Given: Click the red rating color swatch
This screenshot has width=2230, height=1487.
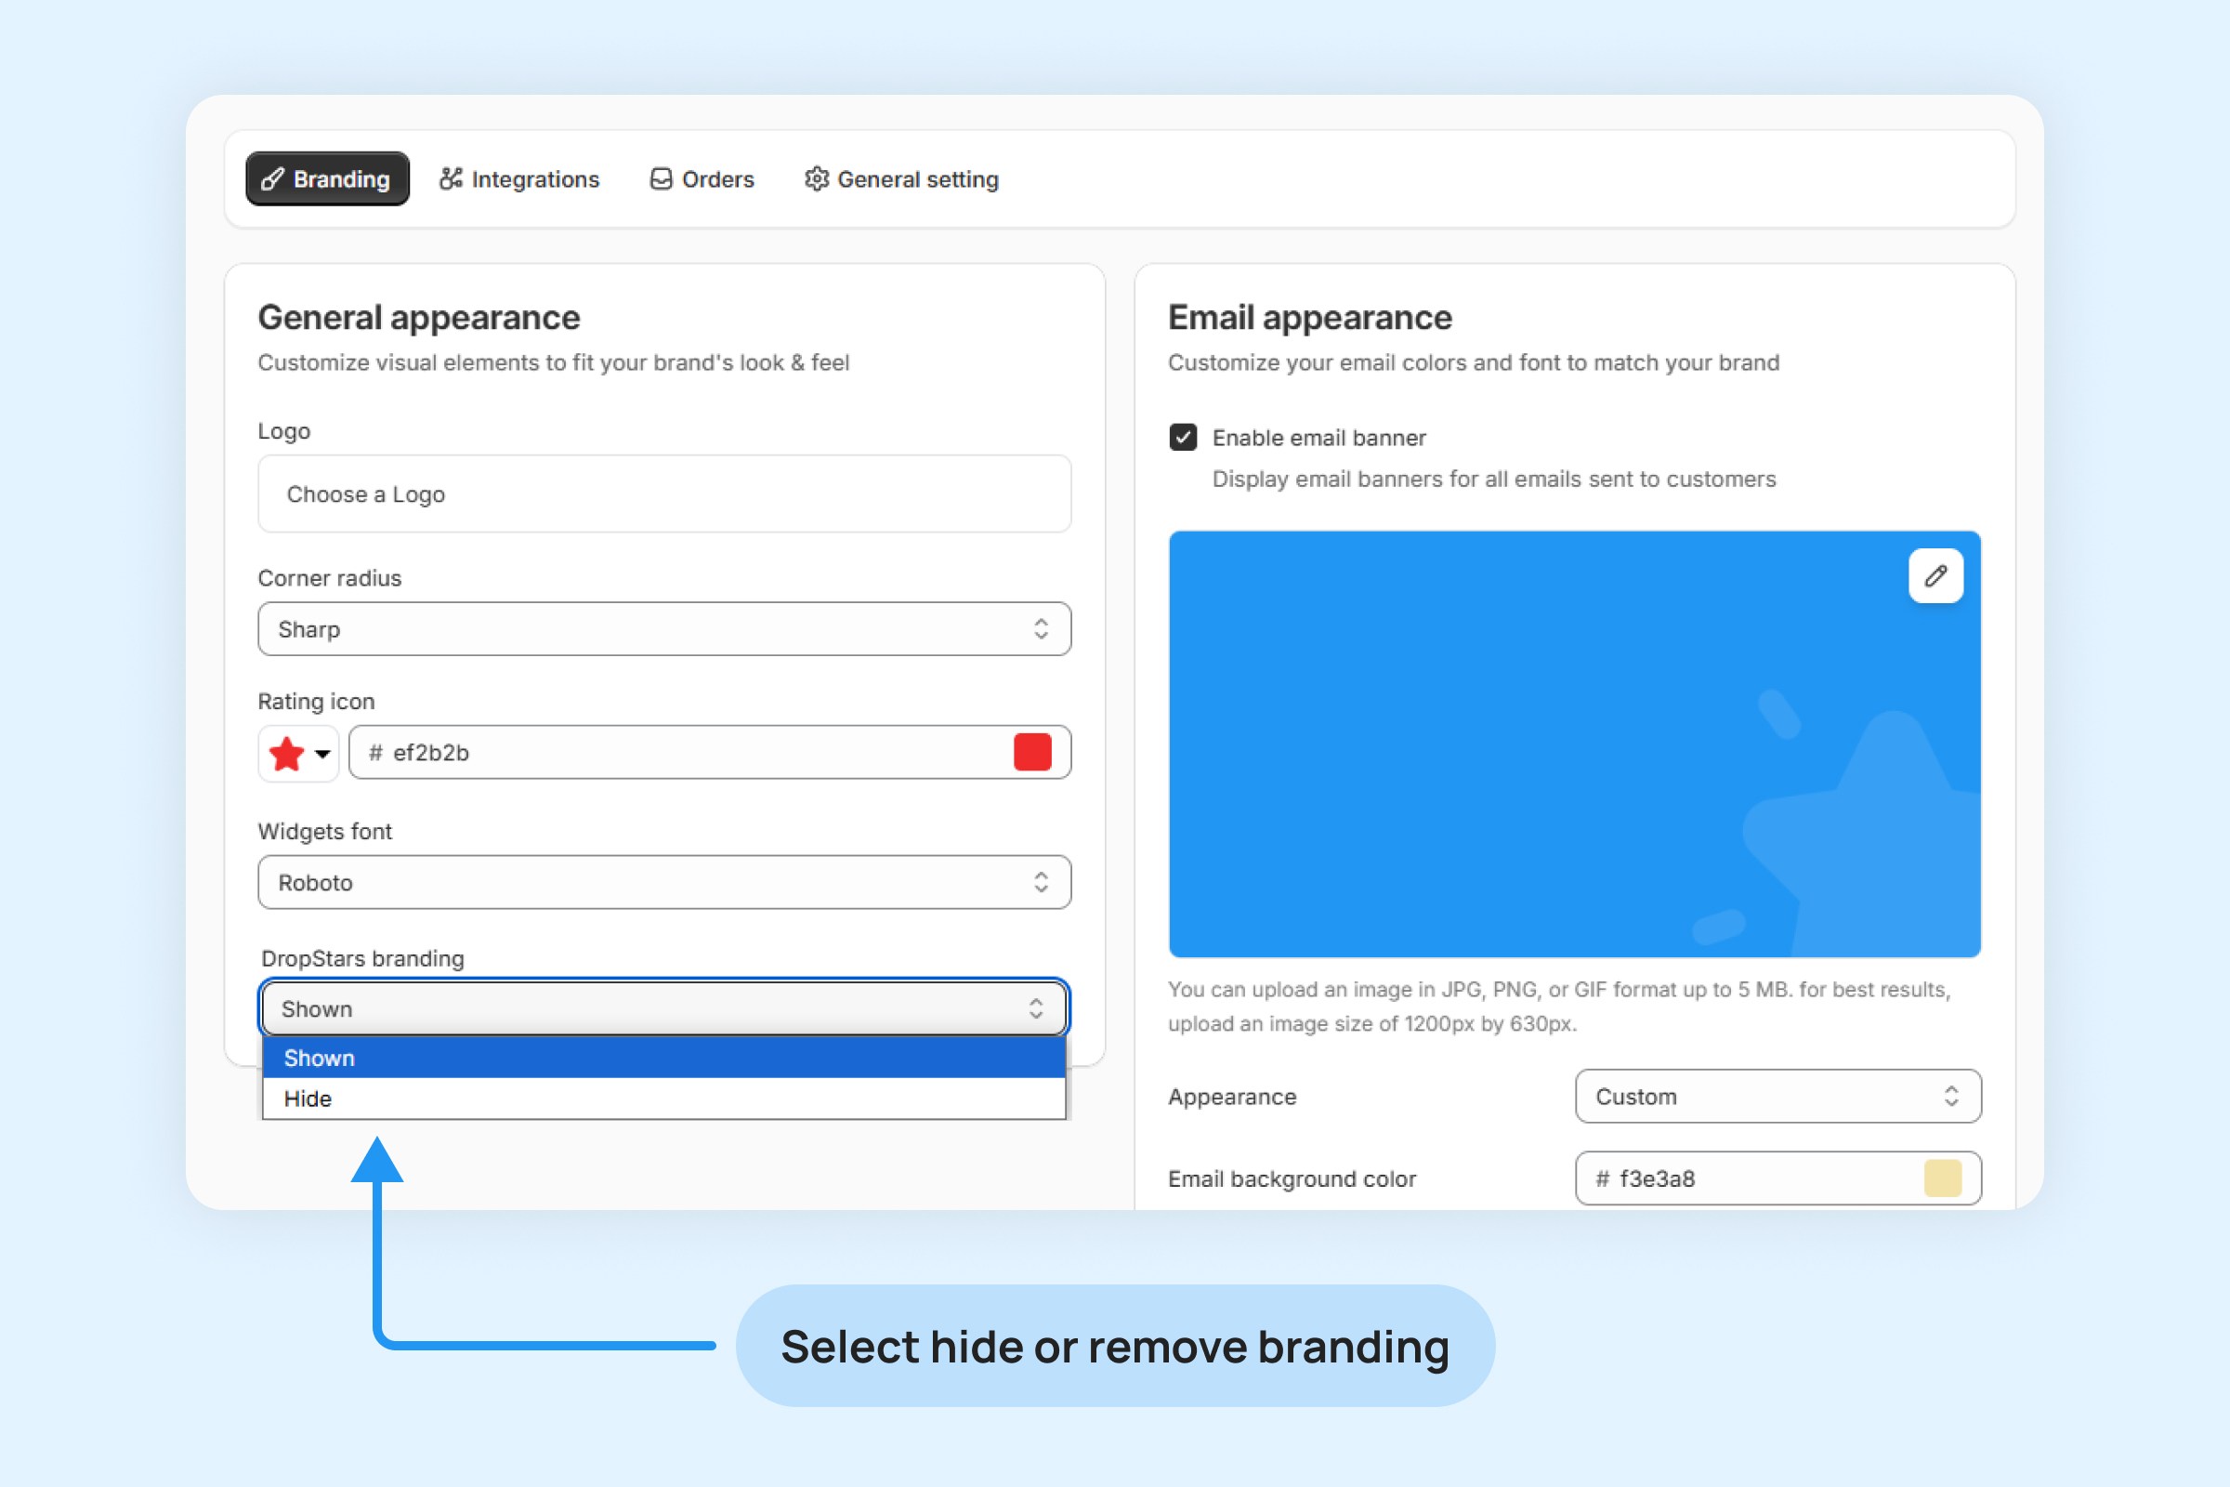Looking at the screenshot, I should click(1032, 753).
